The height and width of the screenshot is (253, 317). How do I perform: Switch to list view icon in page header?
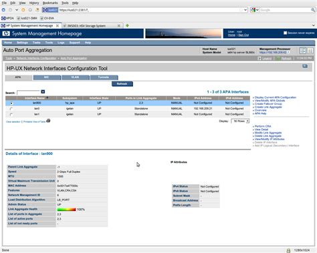pyautogui.click(x=303, y=51)
